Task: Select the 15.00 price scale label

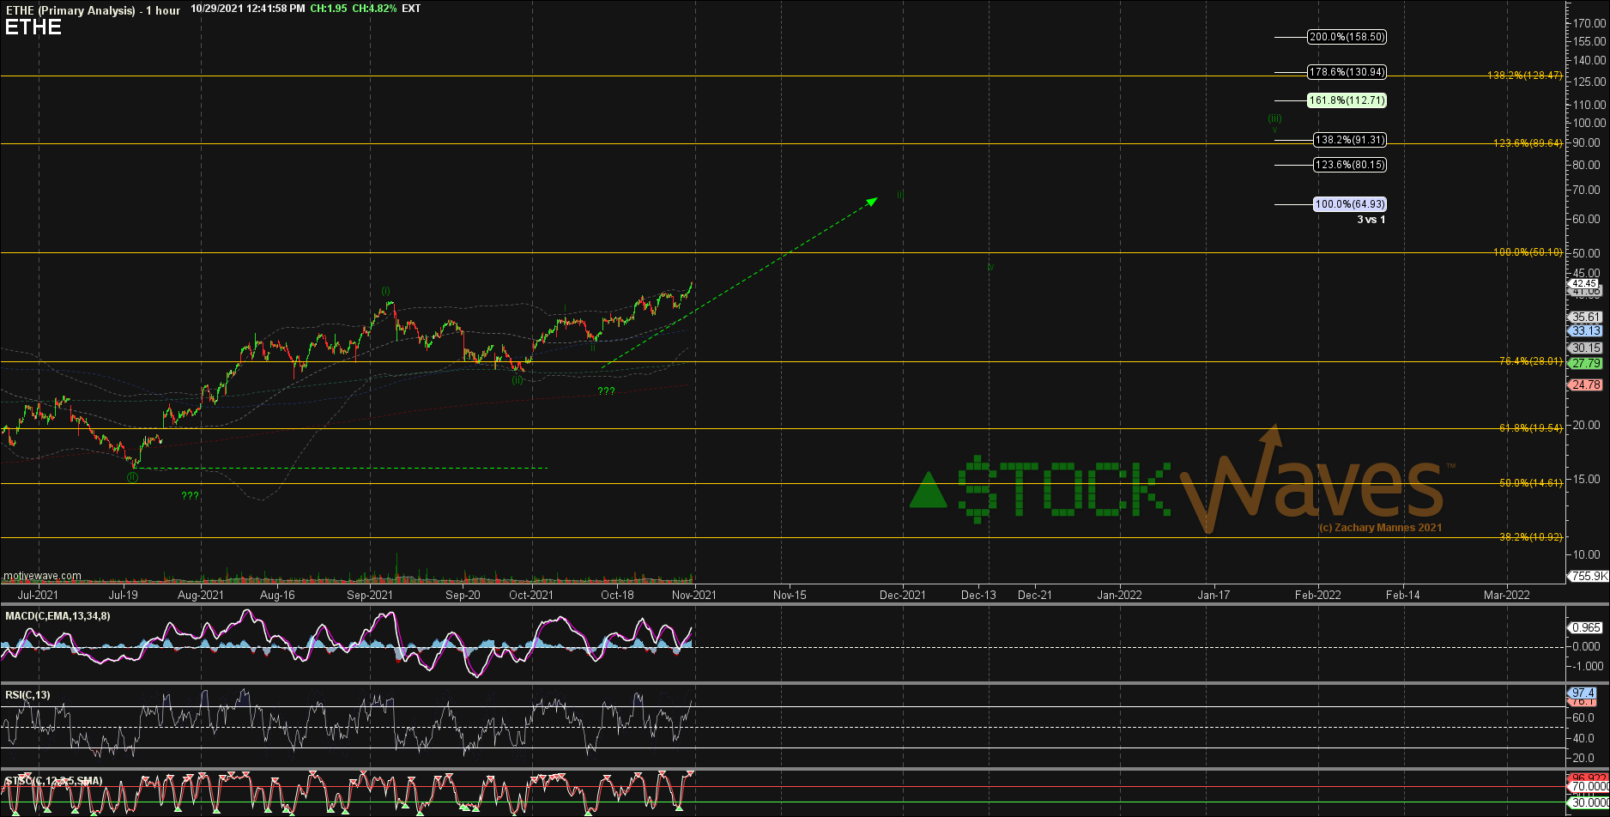Action: point(1586,479)
